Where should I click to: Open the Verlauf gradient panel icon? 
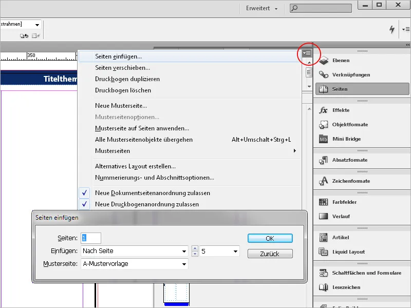point(324,216)
